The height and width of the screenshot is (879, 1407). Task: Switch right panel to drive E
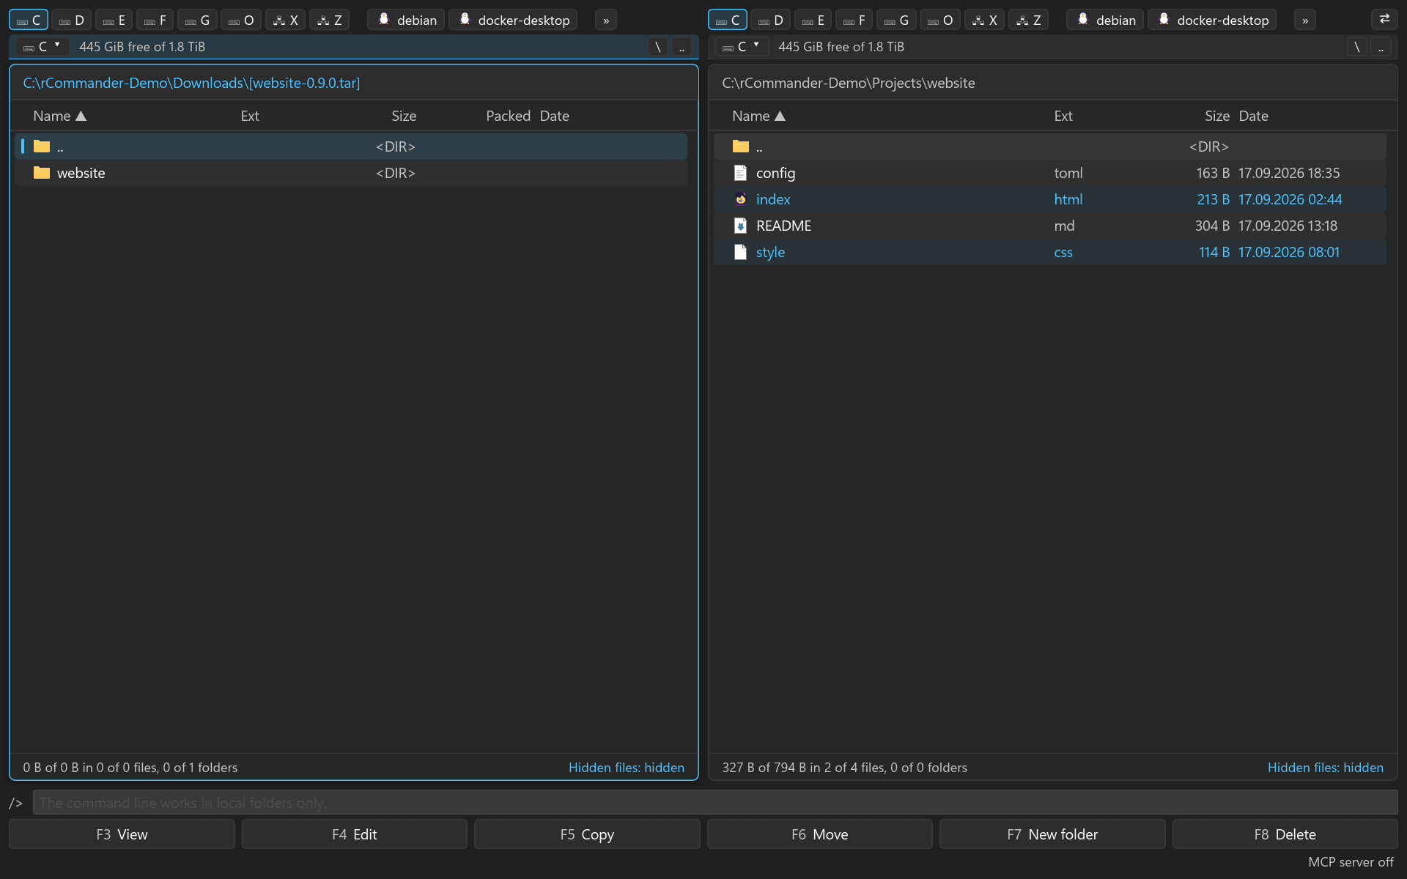813,20
